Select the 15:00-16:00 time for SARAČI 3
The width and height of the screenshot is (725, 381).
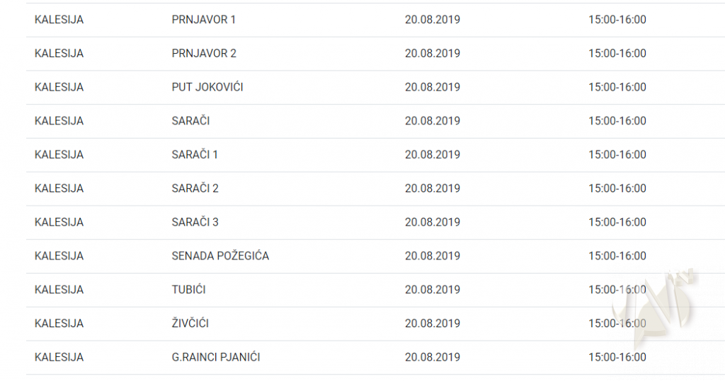617,223
